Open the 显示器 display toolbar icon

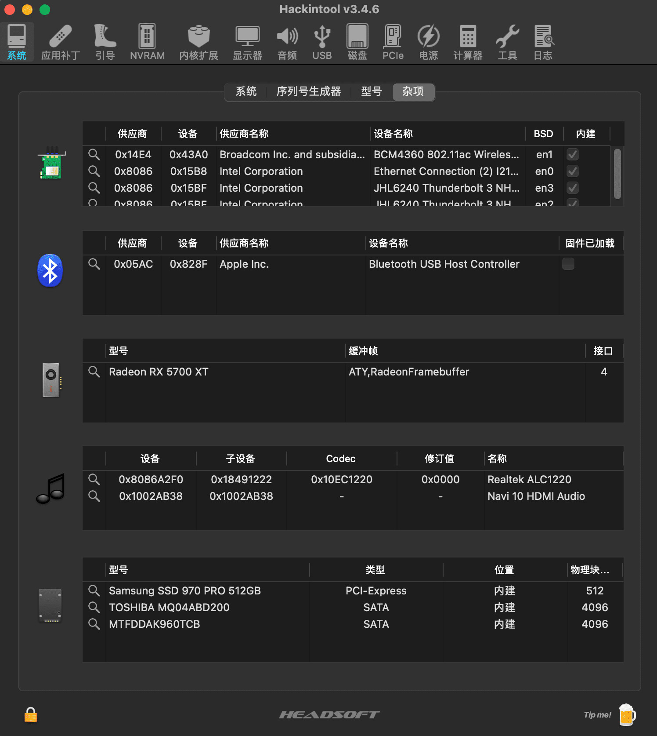[x=247, y=42]
